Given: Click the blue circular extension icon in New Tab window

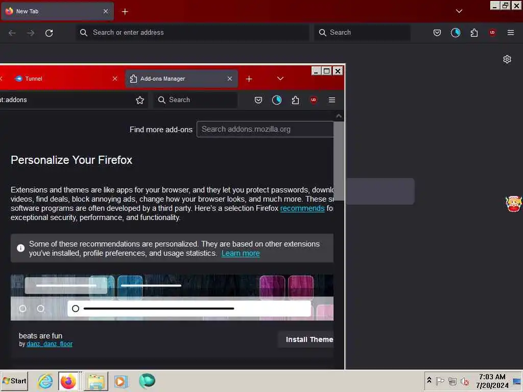Looking at the screenshot, I should pos(455,33).
